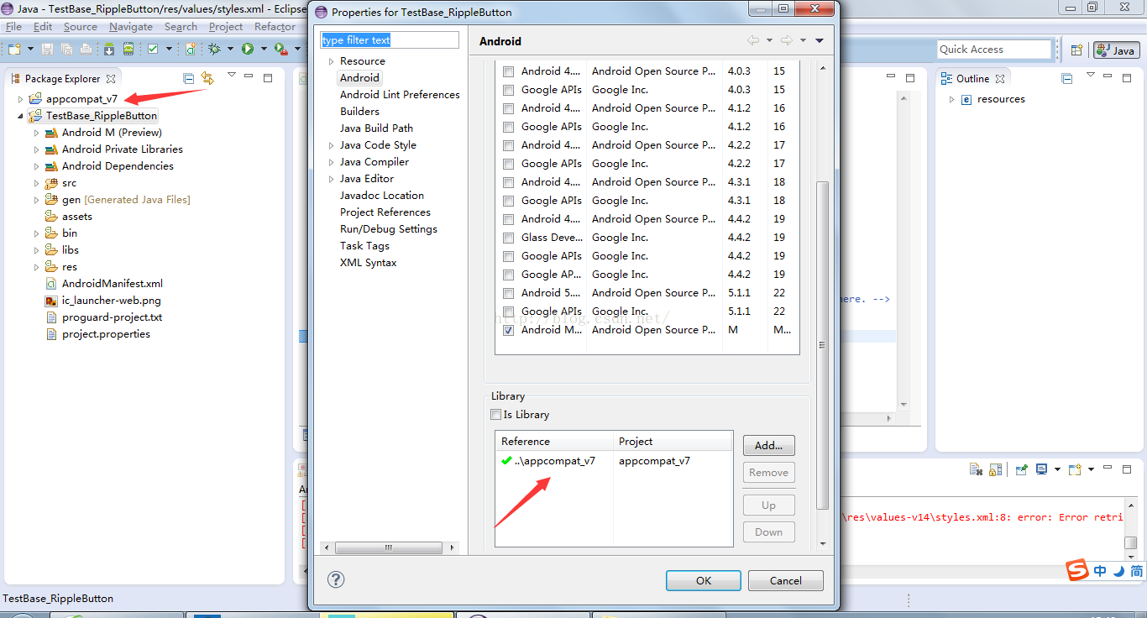Screen dimensions: 1147x618
Task: Open the Run button dropdown arrow
Action: coord(263,50)
